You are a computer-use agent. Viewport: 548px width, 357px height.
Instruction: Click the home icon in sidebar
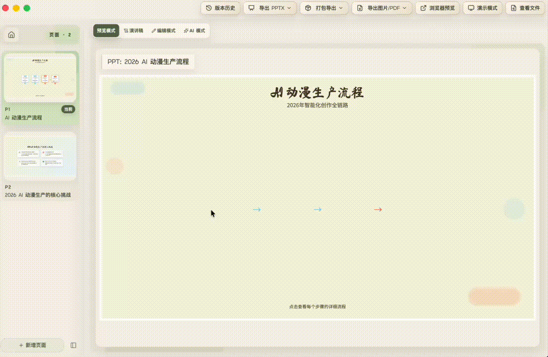11,35
